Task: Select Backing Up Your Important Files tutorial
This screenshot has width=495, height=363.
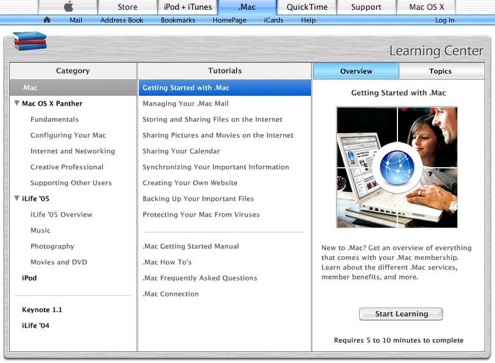Action: tap(198, 198)
